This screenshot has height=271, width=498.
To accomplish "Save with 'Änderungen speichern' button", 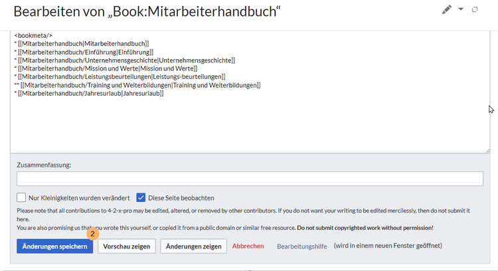I will [54, 246].
